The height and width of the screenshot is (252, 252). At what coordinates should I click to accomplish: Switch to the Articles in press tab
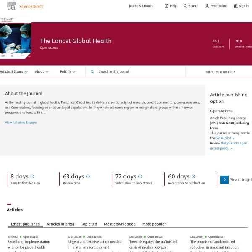[x=60, y=224]
